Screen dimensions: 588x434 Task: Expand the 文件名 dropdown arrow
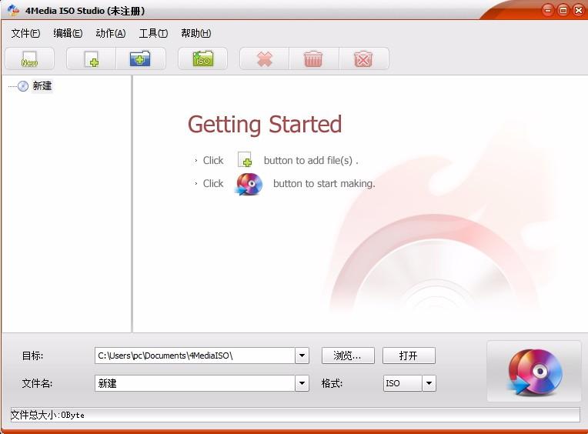[302, 383]
